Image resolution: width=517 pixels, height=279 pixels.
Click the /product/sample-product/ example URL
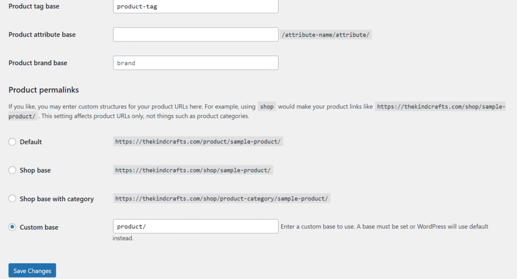click(x=197, y=142)
